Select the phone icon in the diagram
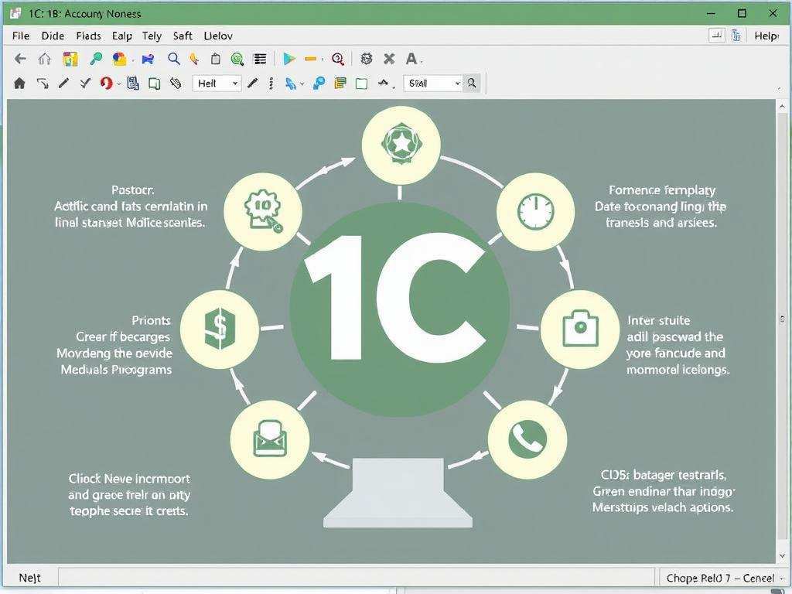This screenshot has height=594, width=792. [x=527, y=439]
